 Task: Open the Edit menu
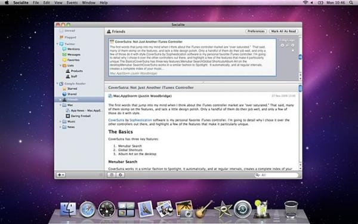click(47, 3)
